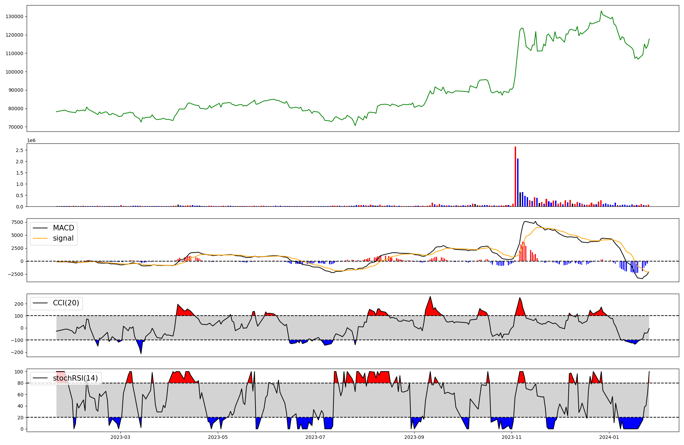The image size is (684, 445).
Task: Select the CCI(20) legend entry
Action: point(66,303)
